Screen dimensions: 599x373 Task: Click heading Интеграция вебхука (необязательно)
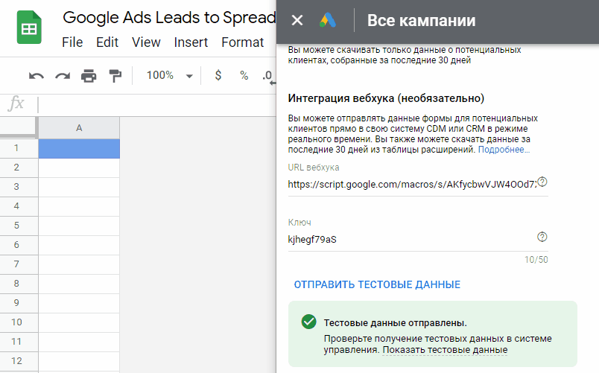point(386,98)
